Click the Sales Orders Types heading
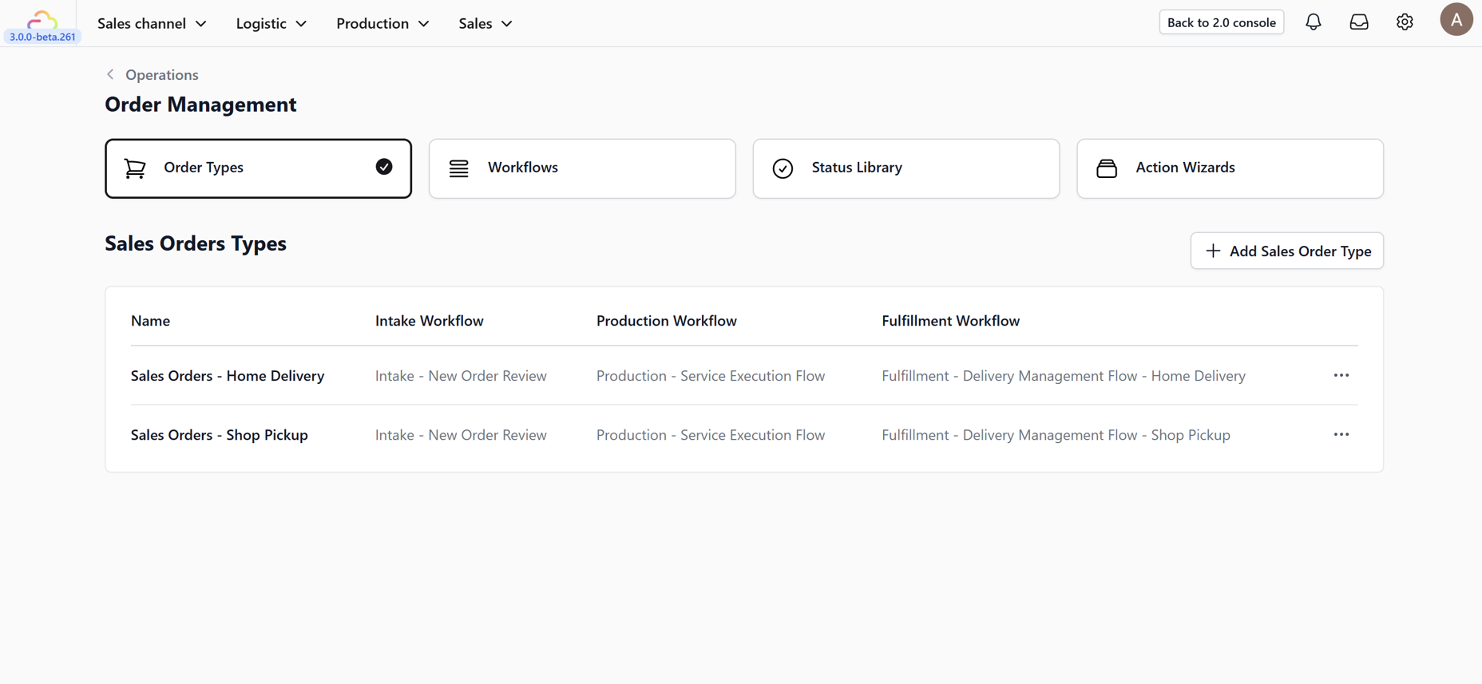This screenshot has width=1482, height=684. (196, 243)
